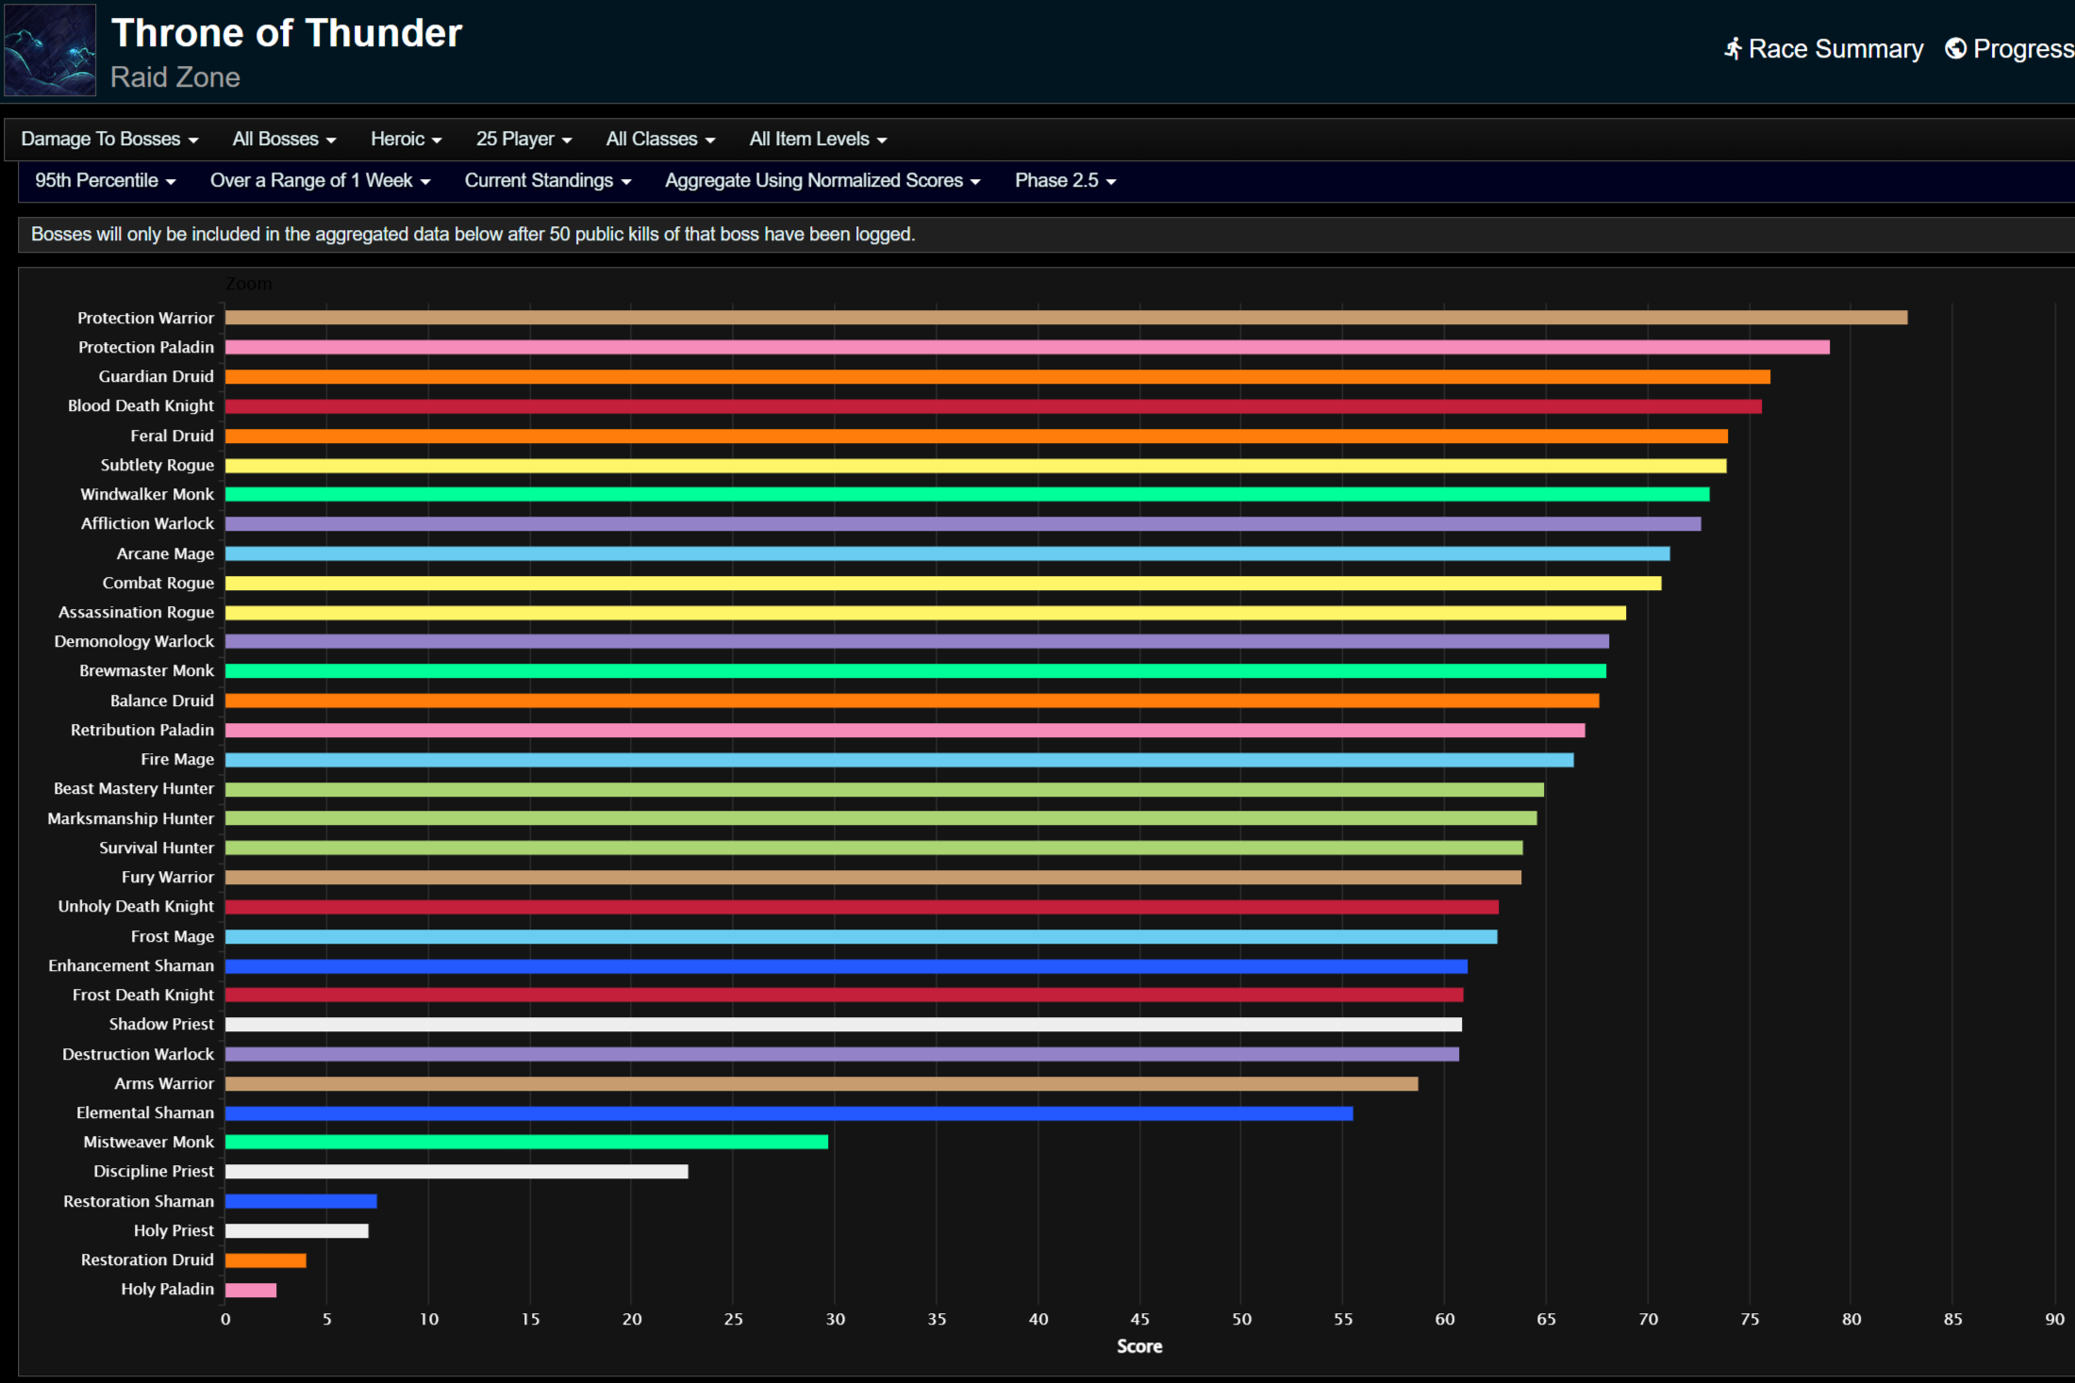
Task: Expand the All Bosses dropdown
Action: click(x=284, y=140)
